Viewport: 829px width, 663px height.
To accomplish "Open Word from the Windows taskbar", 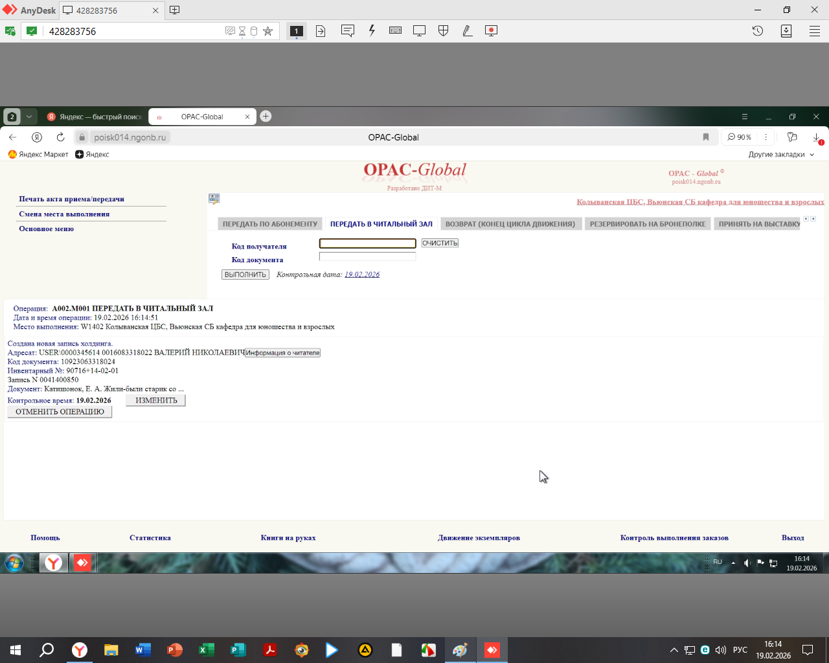I will 142,650.
